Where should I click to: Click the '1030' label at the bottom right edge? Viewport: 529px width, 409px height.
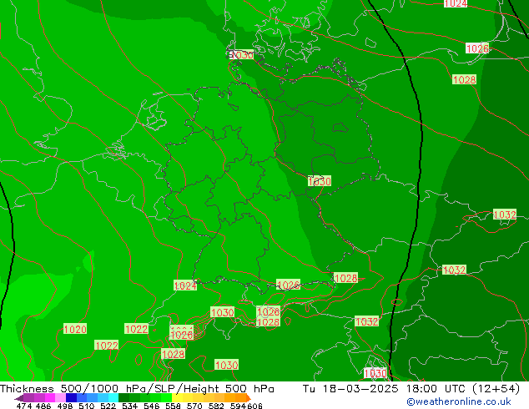(375, 373)
